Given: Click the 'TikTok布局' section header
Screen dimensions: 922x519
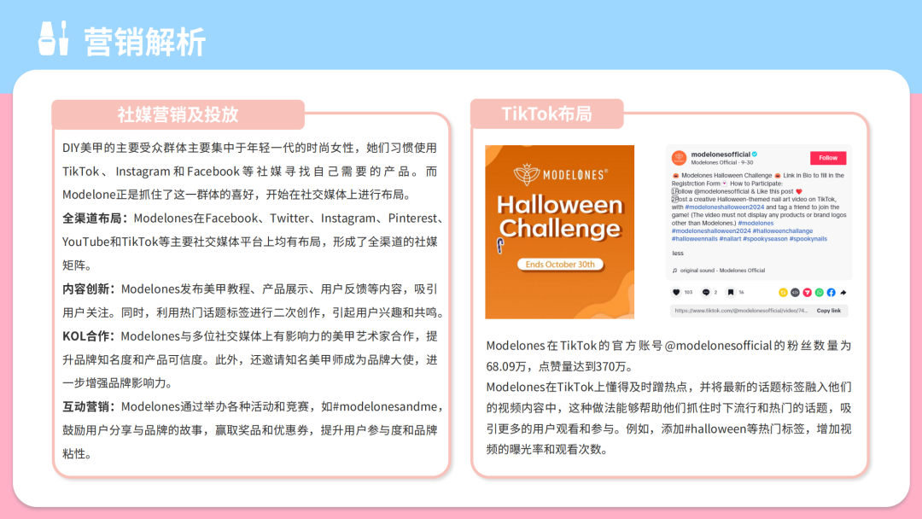Looking at the screenshot, I should point(546,114).
